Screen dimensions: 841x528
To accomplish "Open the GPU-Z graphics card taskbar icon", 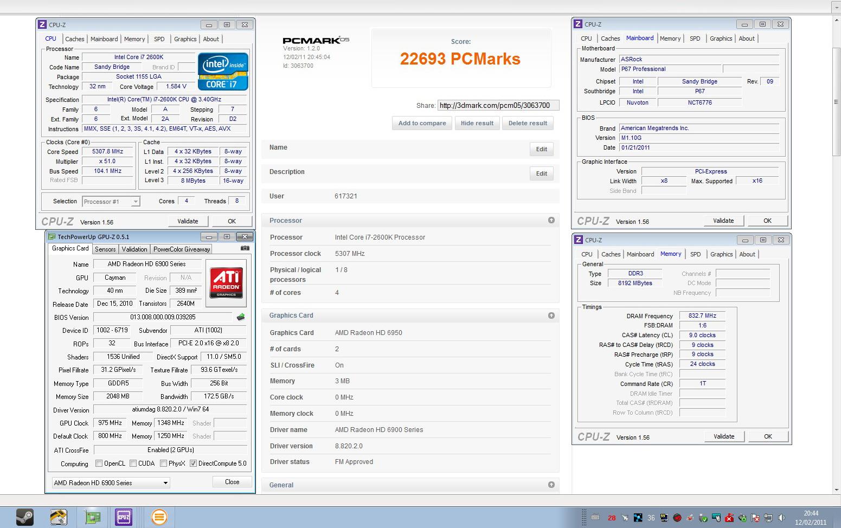I will pos(93,517).
